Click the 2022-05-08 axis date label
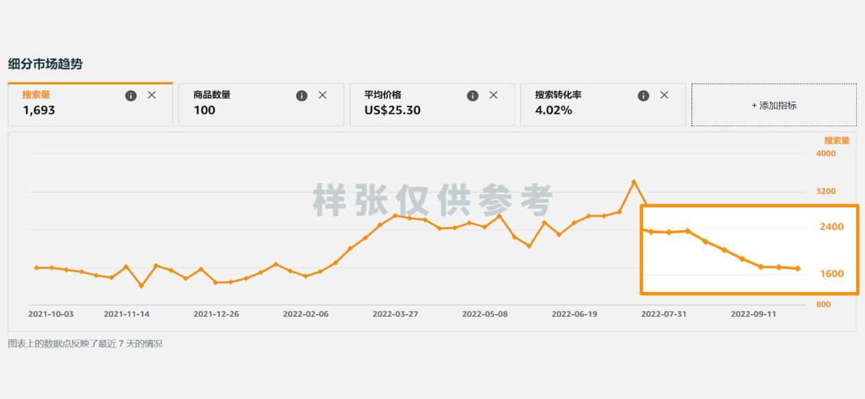This screenshot has width=865, height=399. coord(485,314)
